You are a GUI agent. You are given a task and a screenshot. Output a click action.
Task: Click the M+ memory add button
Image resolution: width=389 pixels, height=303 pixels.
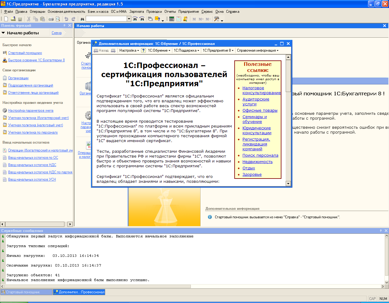(201, 19)
